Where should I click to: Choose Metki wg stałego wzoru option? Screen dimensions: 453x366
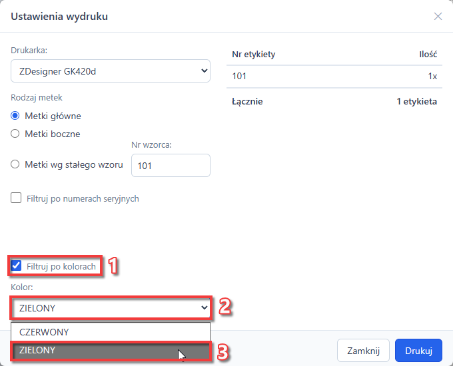point(15,164)
